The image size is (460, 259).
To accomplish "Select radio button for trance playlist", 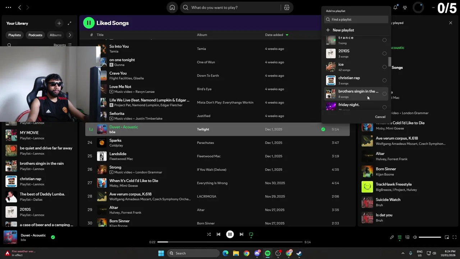I will [x=385, y=40].
